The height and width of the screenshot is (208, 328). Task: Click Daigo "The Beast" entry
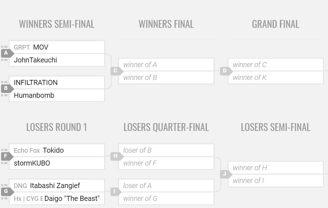[x=72, y=198]
